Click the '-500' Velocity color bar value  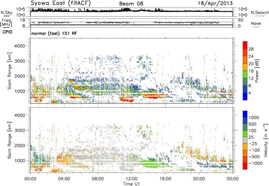click(x=254, y=157)
